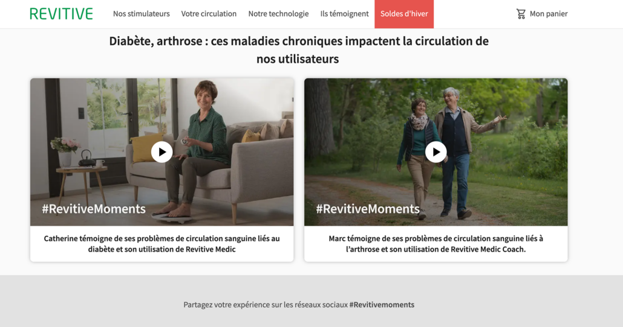Open Marc's park walk video thumbnail
This screenshot has height=327, width=623.
click(436, 152)
